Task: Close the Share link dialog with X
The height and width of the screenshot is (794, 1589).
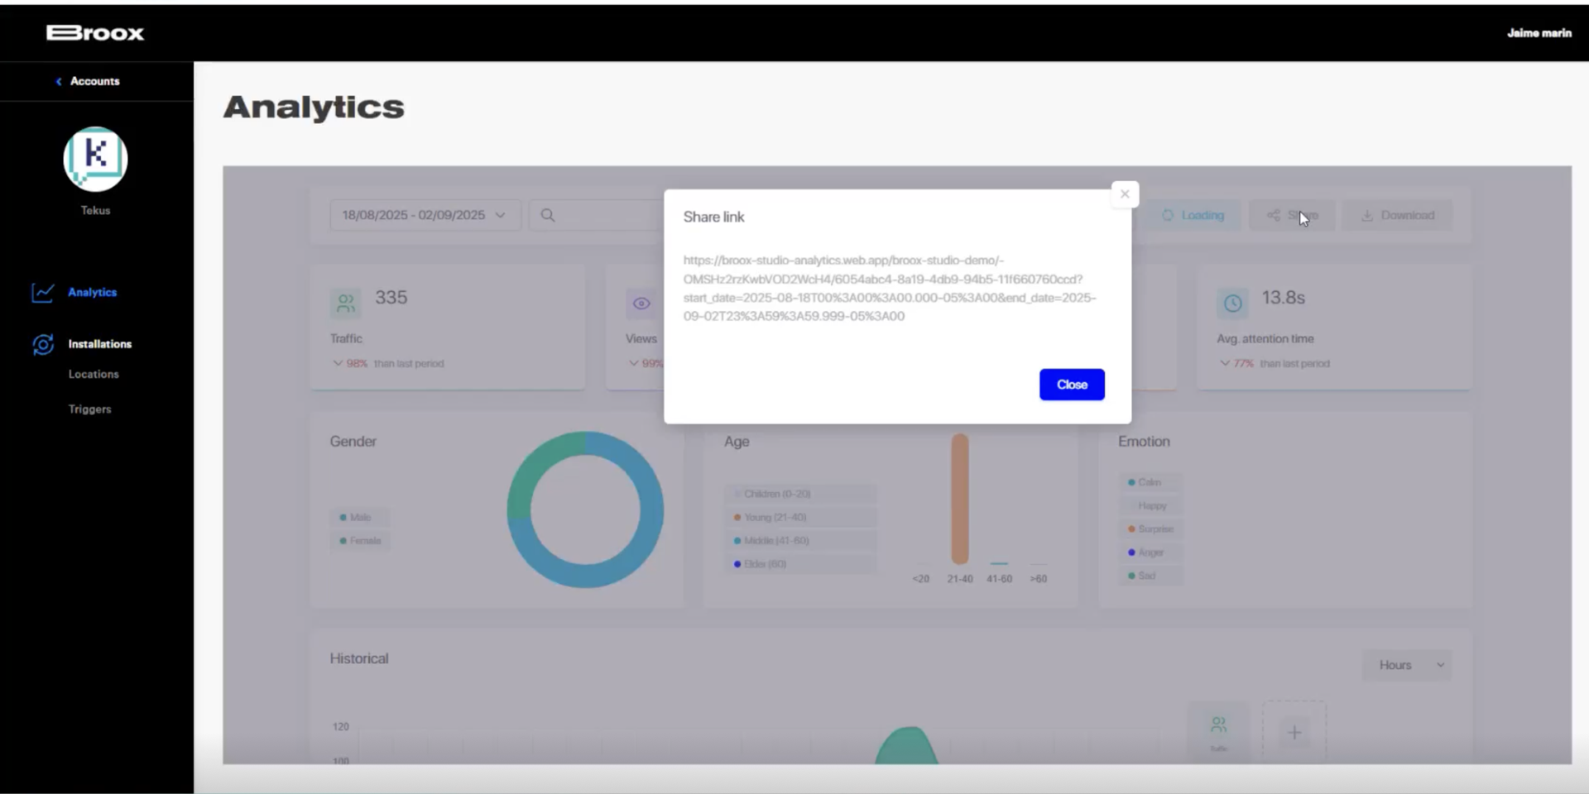Action: pyautogui.click(x=1124, y=194)
